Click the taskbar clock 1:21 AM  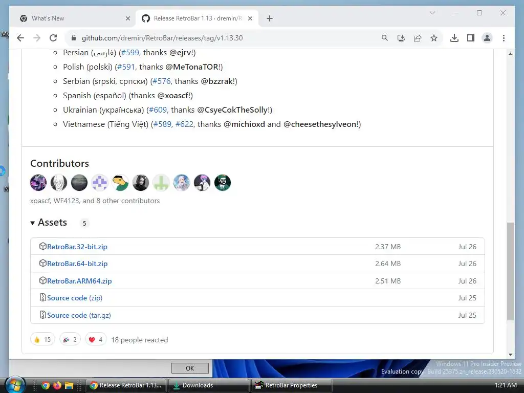pos(506,385)
